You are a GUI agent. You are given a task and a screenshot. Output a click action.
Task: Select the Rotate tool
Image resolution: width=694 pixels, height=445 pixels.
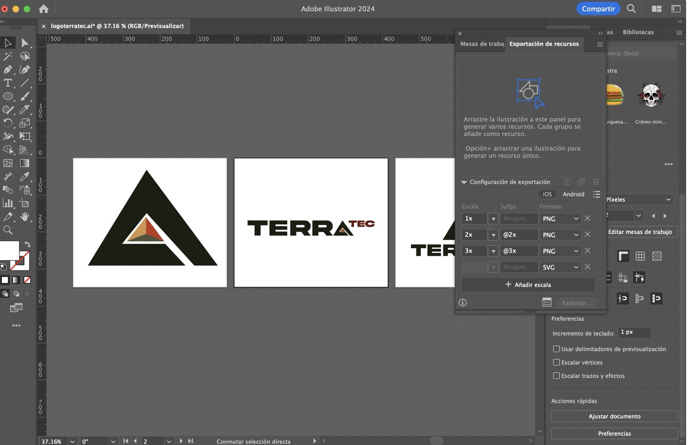click(x=8, y=123)
